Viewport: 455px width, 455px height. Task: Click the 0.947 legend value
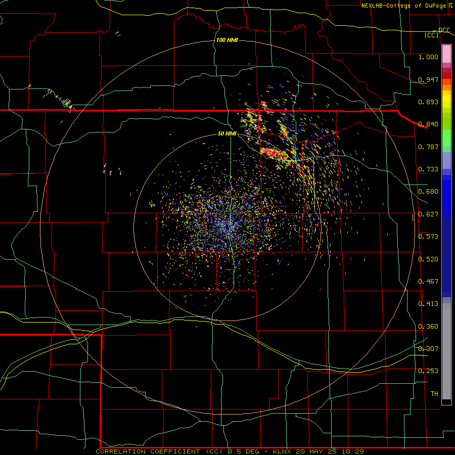click(428, 79)
